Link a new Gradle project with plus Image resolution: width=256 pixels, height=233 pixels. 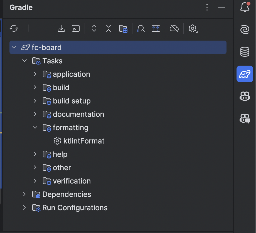coord(28,28)
